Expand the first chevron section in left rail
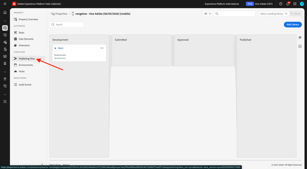307x169 pixels. click(5, 21)
